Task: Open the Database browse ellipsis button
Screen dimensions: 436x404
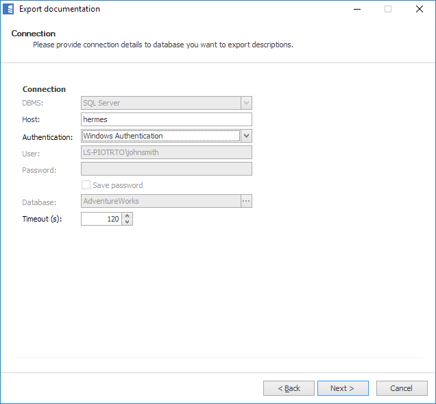Action: point(247,201)
